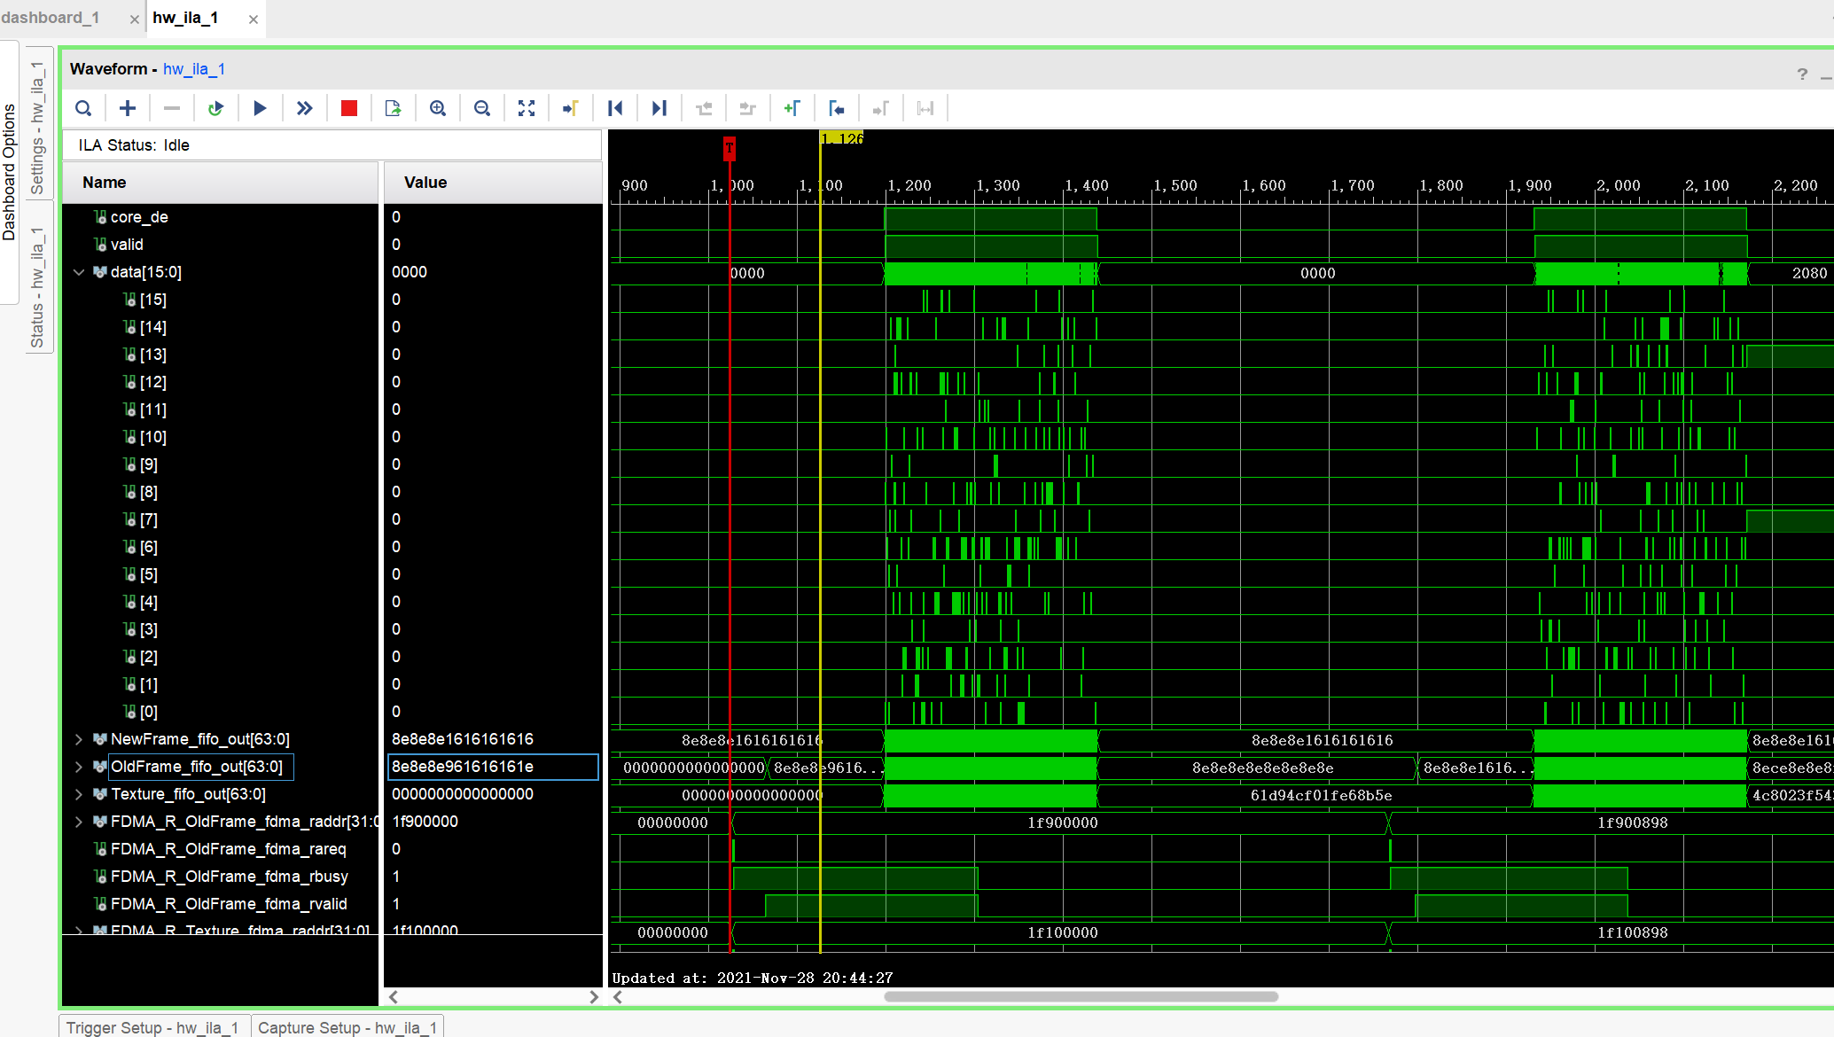Open Trigger Setup - hw_ila_1 tab
The image size is (1834, 1037).
152,1027
